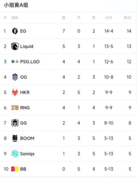
Task: Select the gold RNG logo
Action: (x=15, y=108)
